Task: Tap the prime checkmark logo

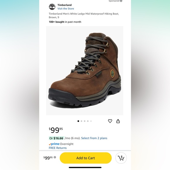Action: pyautogui.click(x=54, y=144)
